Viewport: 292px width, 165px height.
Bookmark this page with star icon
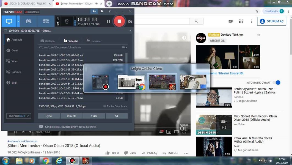pos(257,11)
